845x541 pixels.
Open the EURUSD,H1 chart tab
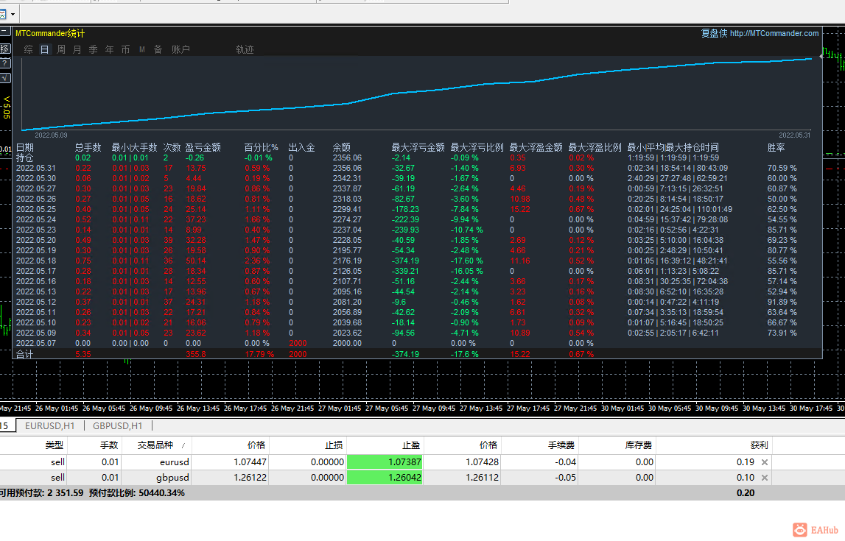[49, 425]
